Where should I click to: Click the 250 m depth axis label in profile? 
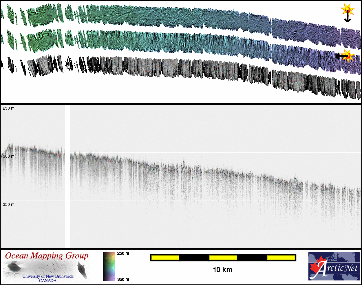point(9,108)
